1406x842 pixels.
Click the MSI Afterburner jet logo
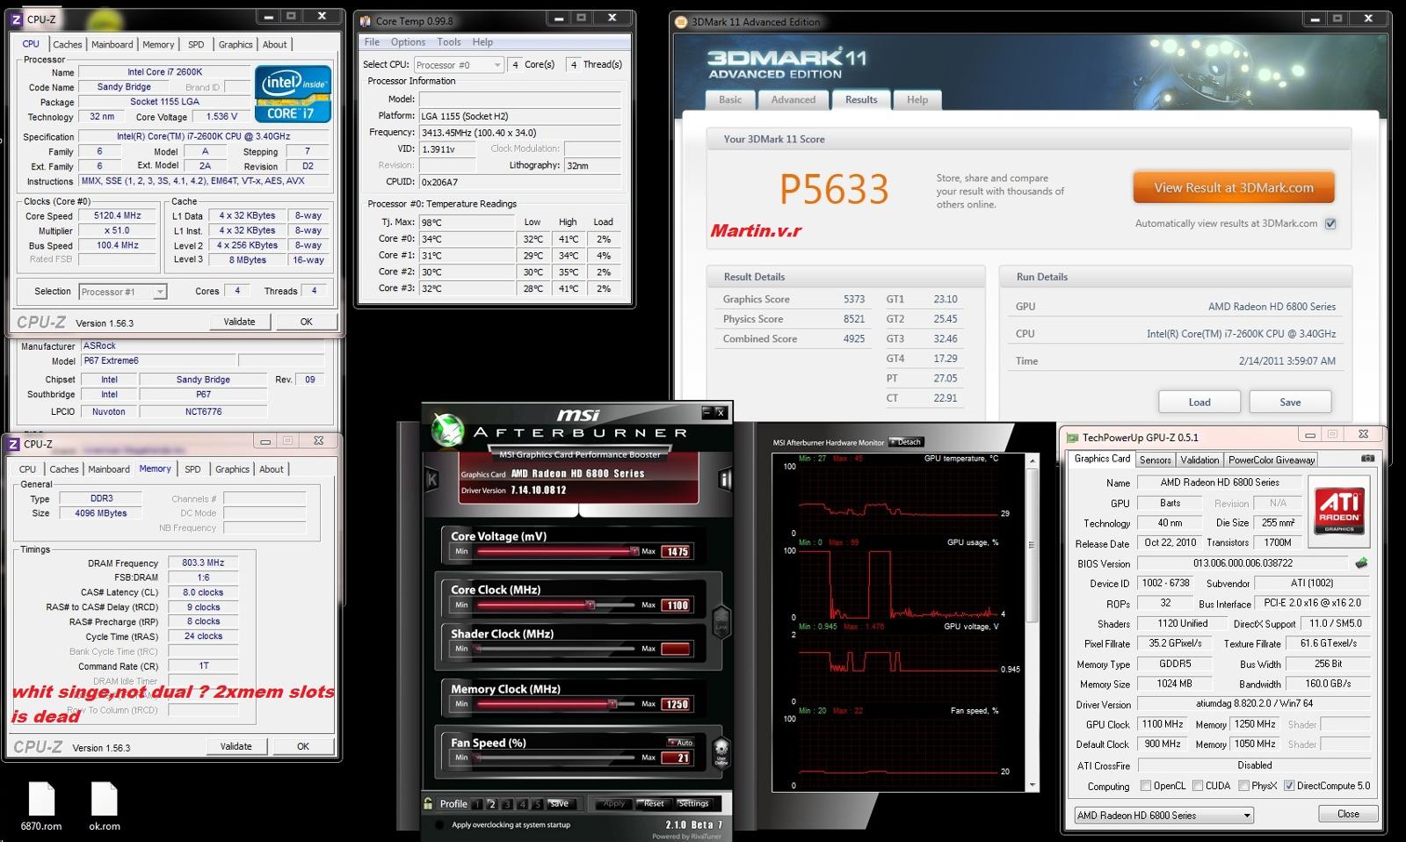tap(448, 429)
